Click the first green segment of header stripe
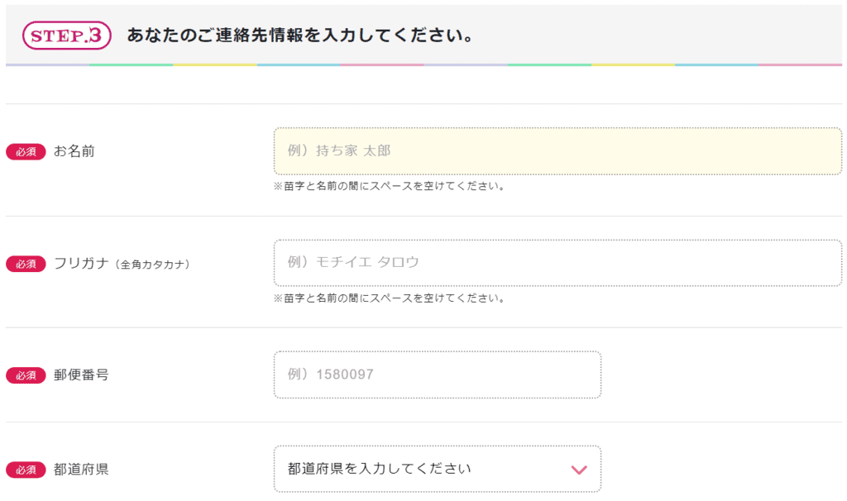 (x=131, y=64)
